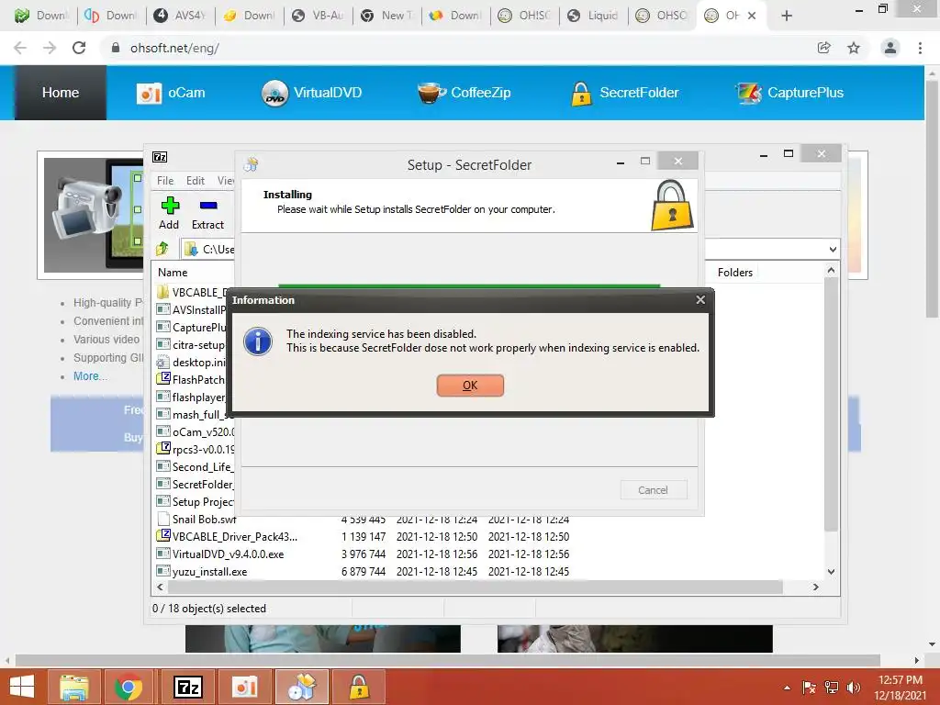This screenshot has width=940, height=705.
Task: Show hidden tray icons arrow
Action: coord(787,688)
